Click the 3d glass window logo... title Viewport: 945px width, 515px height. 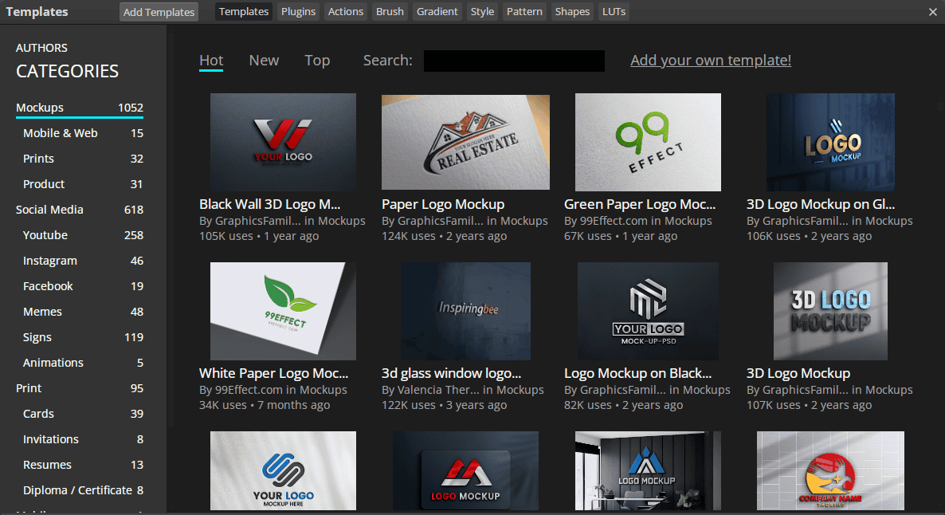pyautogui.click(x=452, y=373)
